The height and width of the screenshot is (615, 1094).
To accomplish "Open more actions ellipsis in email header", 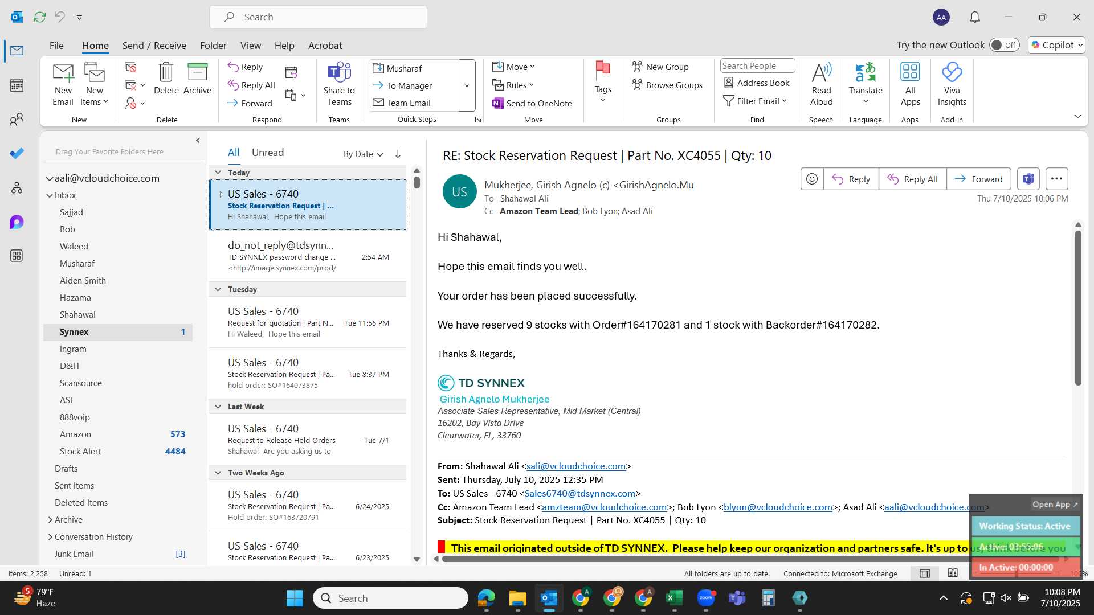I will tap(1056, 179).
